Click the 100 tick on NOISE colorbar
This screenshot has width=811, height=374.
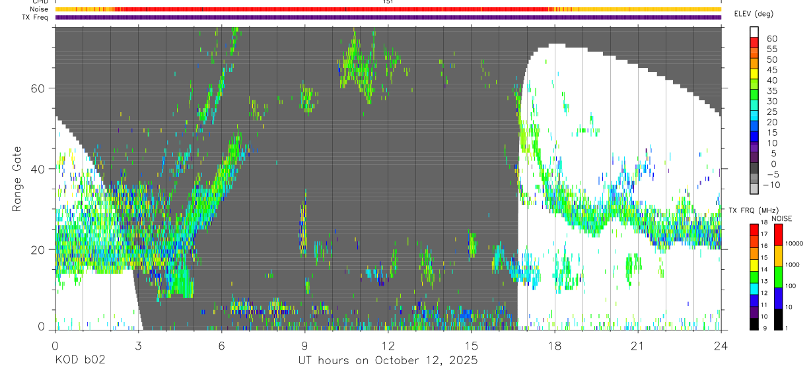tap(791, 286)
